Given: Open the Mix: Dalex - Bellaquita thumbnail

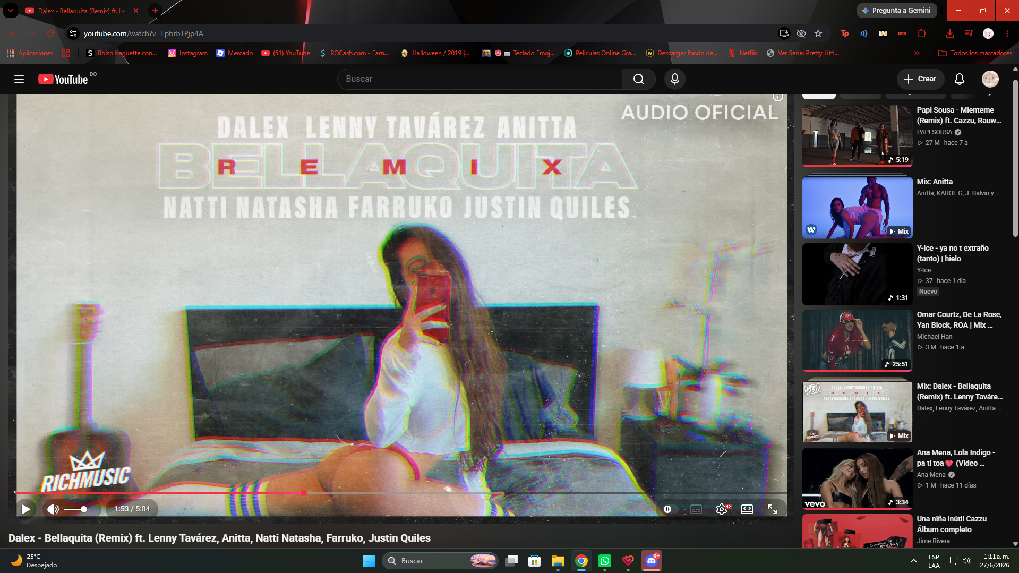Looking at the screenshot, I should point(857,412).
